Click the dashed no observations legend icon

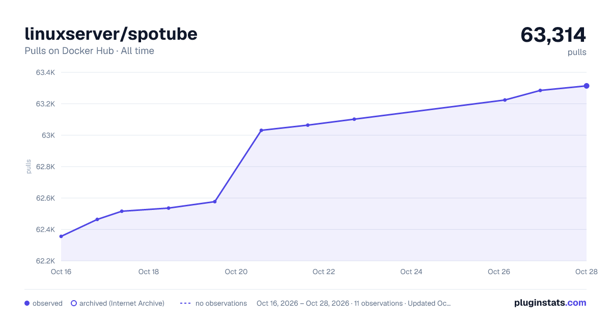tap(185, 303)
